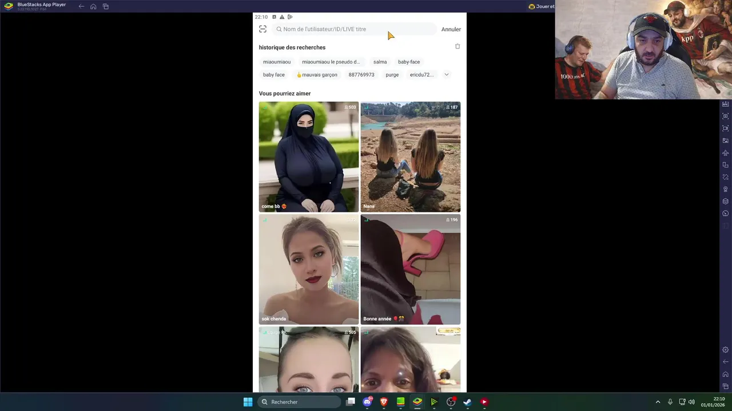Open Task View on the taskbar
Screen dimensions: 732x411
[x=351, y=402]
